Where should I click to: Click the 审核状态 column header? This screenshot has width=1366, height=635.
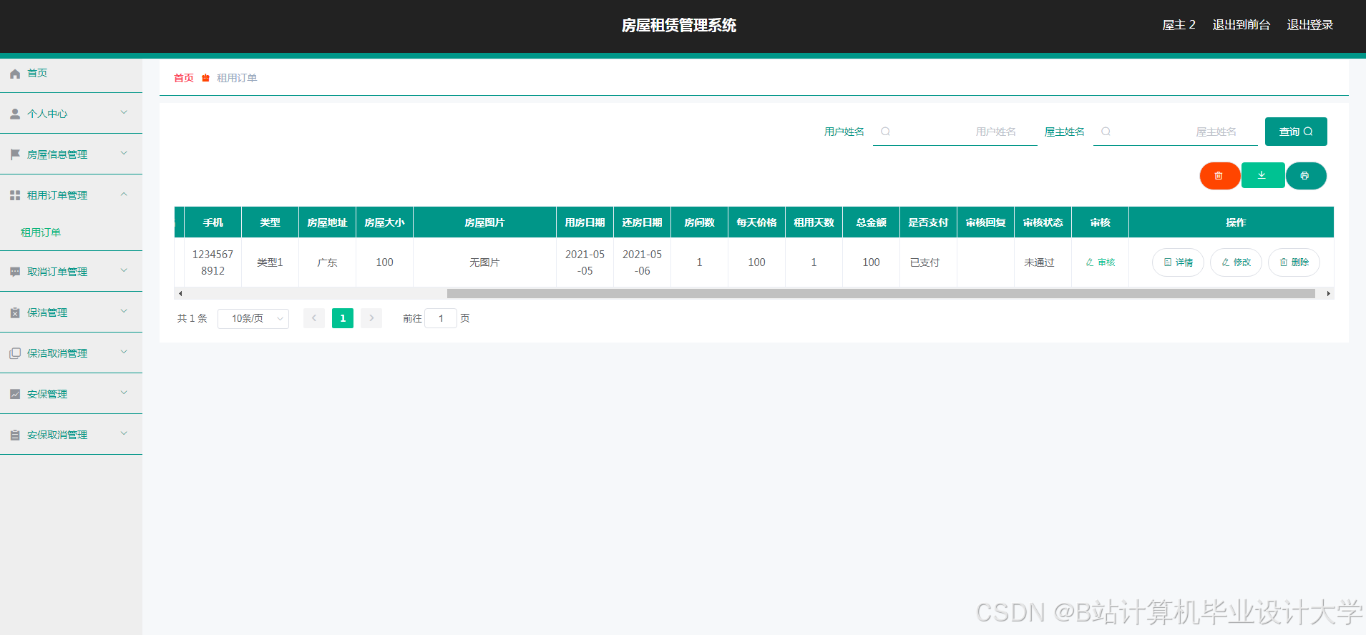pyautogui.click(x=1043, y=222)
